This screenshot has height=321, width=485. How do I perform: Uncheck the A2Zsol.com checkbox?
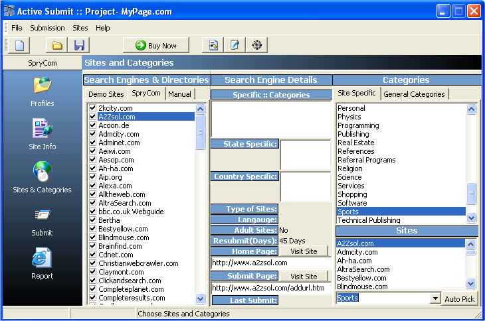click(92, 117)
